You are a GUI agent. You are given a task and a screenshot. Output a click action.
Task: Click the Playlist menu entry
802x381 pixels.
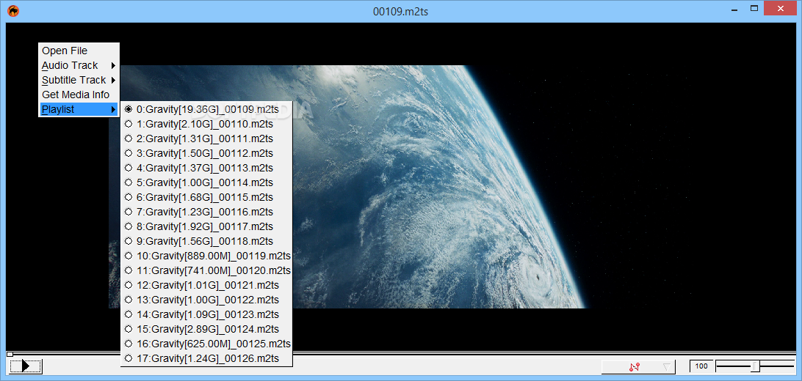point(79,110)
